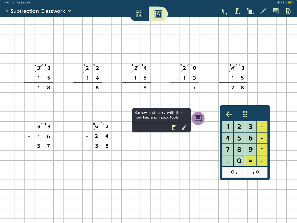Tap the purple comment bubble marker
The image size is (297, 223).
pos(198,118)
